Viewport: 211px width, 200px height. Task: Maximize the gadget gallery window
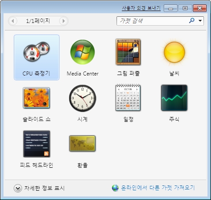click(x=185, y=8)
